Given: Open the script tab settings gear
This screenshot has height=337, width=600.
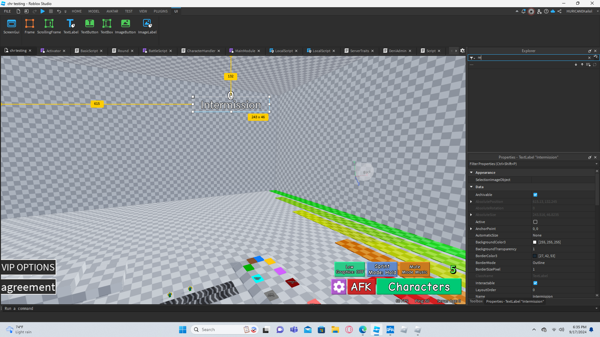Looking at the screenshot, I should click(462, 51).
